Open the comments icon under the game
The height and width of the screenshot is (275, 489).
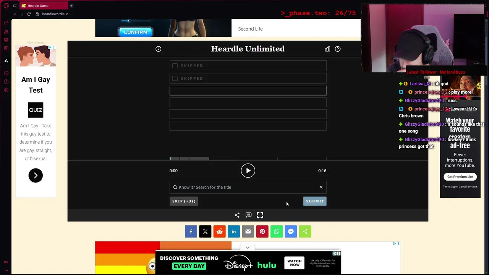[248, 215]
